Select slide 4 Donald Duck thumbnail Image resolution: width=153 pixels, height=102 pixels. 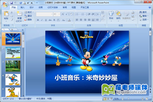tap(13, 80)
